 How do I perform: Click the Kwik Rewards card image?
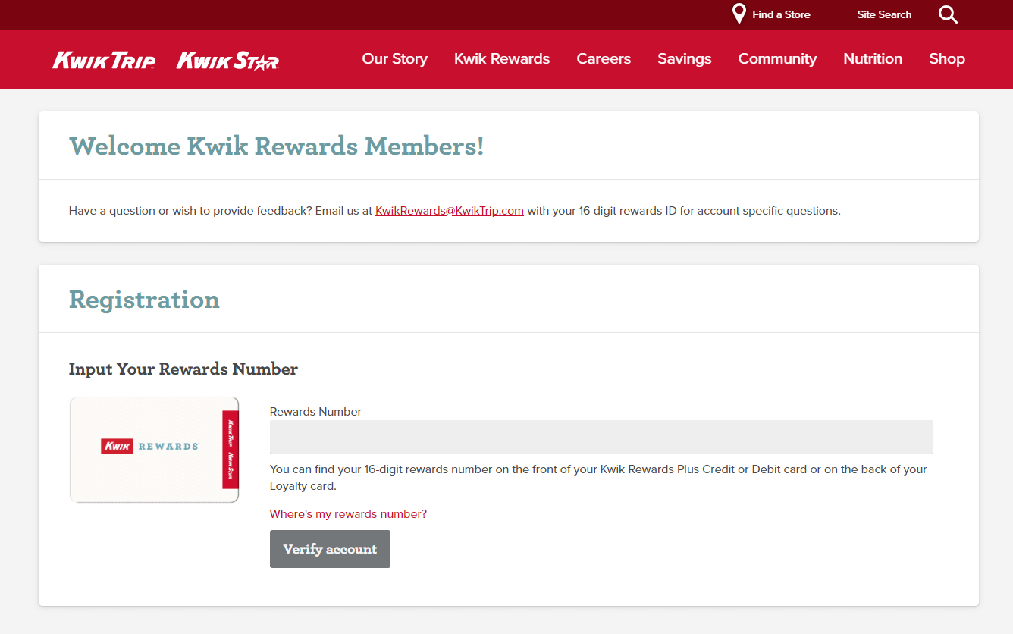point(155,450)
